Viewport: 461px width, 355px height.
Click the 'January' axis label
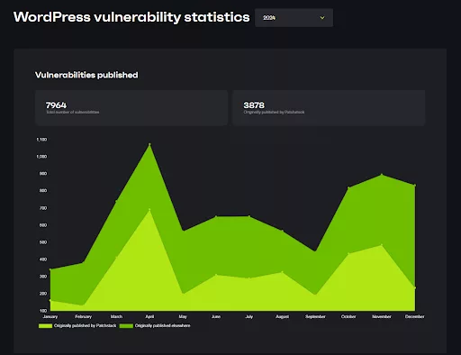click(50, 316)
